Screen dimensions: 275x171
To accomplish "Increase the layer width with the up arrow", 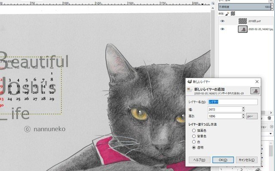I will pos(244,108).
